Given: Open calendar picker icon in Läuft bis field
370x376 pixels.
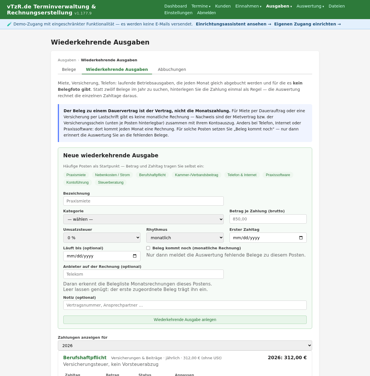Looking at the screenshot, I should (135, 256).
